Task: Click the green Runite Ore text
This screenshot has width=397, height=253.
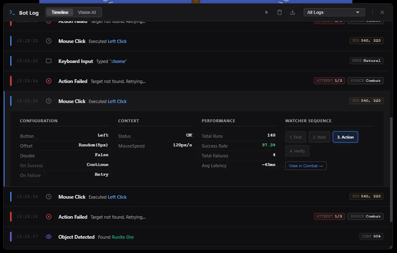Action: [122, 237]
